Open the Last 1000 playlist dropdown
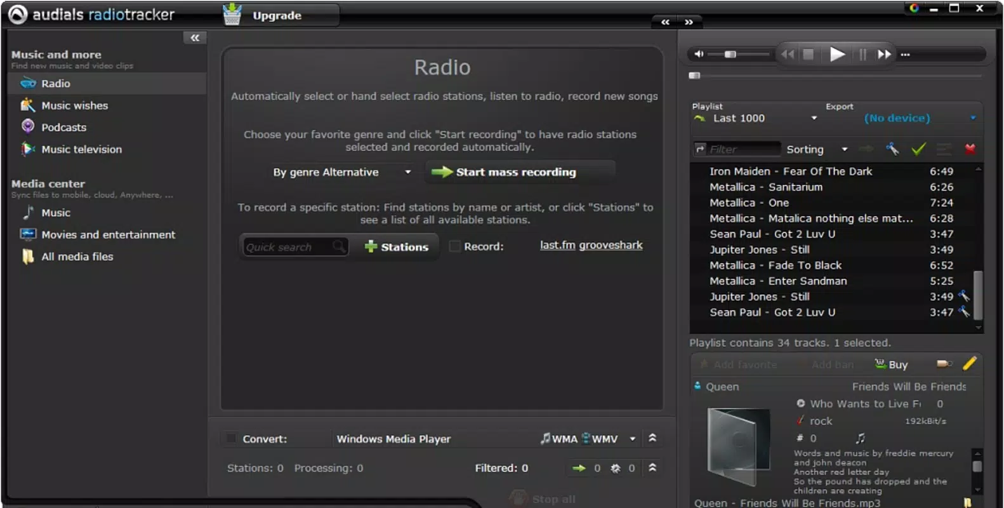The image size is (1004, 508). coord(756,118)
